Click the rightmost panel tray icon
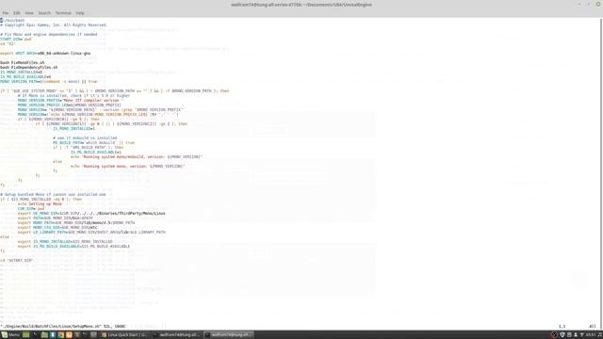 (x=600, y=335)
